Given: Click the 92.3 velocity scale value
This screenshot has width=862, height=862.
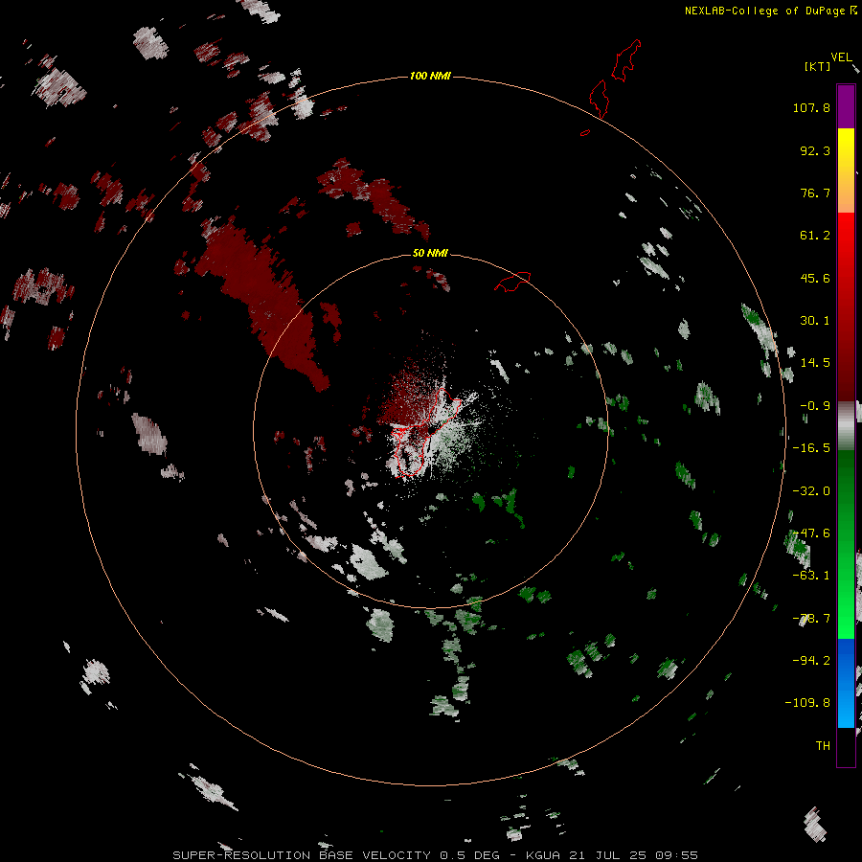Looking at the screenshot, I should [x=815, y=150].
